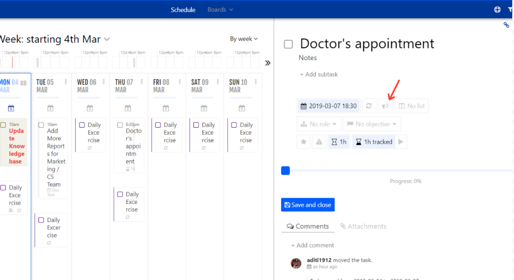The height and width of the screenshot is (280, 514).
Task: Add a task to Sunday 10 Mar
Action: (x=242, y=108)
